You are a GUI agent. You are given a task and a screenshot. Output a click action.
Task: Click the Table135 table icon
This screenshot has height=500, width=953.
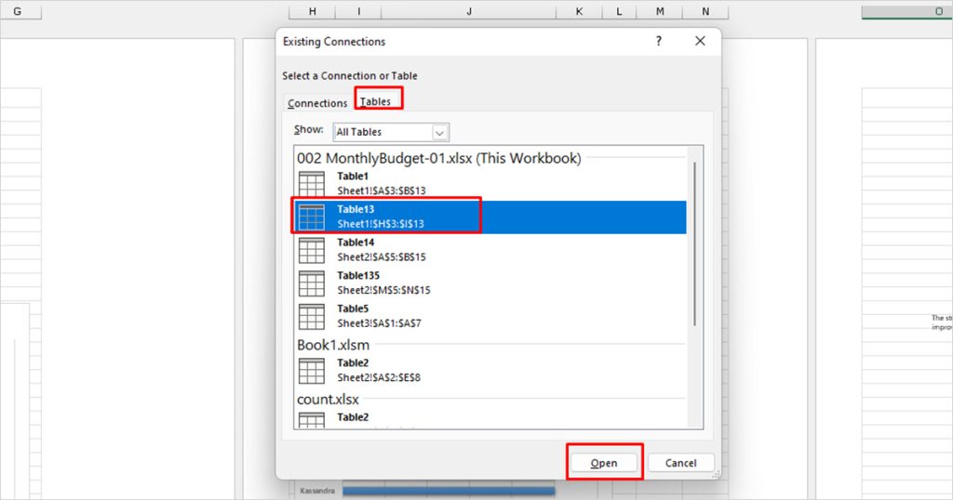click(311, 283)
